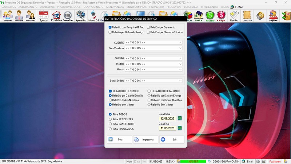291x164 pixels.
Task: Click the Aparelho toolbar icon
Action: pyautogui.click(x=81, y=16)
